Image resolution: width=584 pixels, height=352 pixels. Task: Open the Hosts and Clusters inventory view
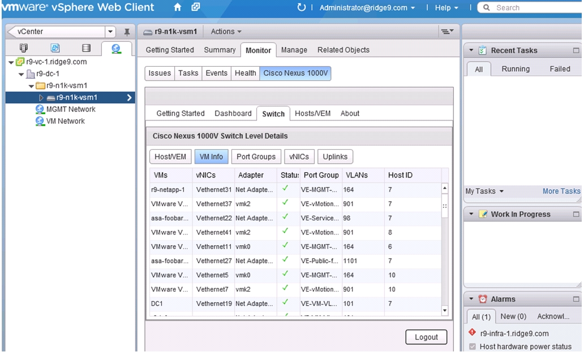point(23,48)
